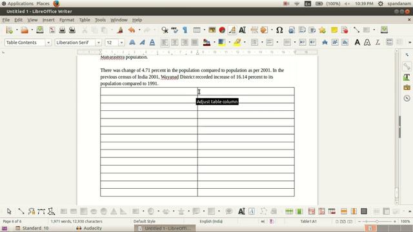This screenshot has width=413, height=232.
Task: Open the File menu
Action: [6, 20]
